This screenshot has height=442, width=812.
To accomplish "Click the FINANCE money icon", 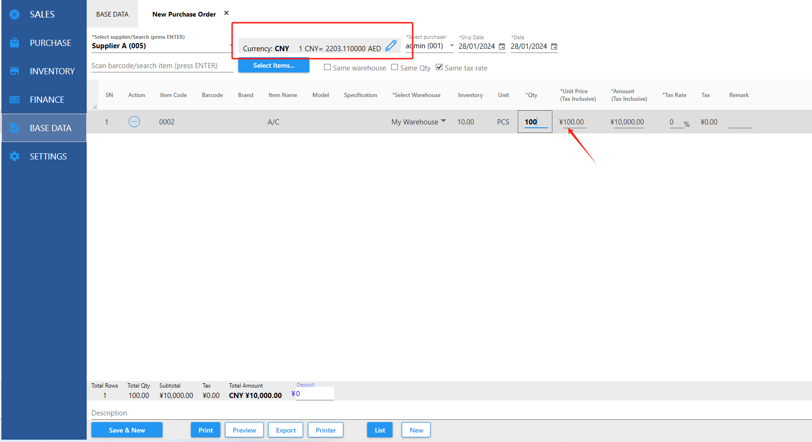I will pos(15,99).
